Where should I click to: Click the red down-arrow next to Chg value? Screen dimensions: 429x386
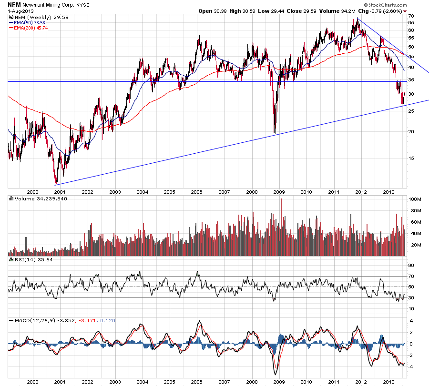[x=405, y=11]
